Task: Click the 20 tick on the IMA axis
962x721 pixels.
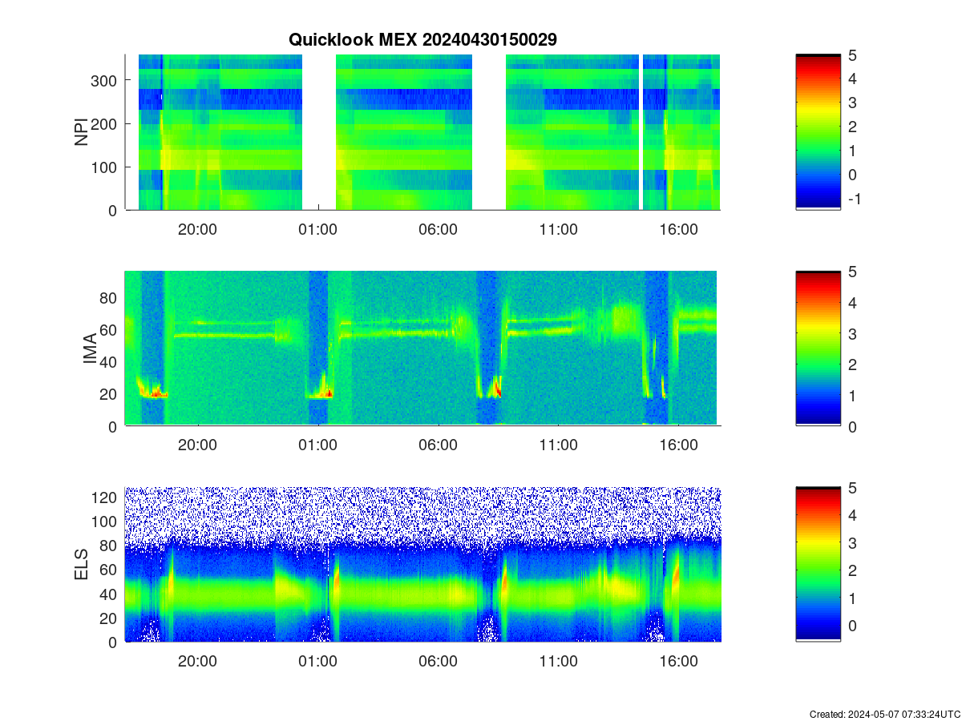Action: click(110, 394)
